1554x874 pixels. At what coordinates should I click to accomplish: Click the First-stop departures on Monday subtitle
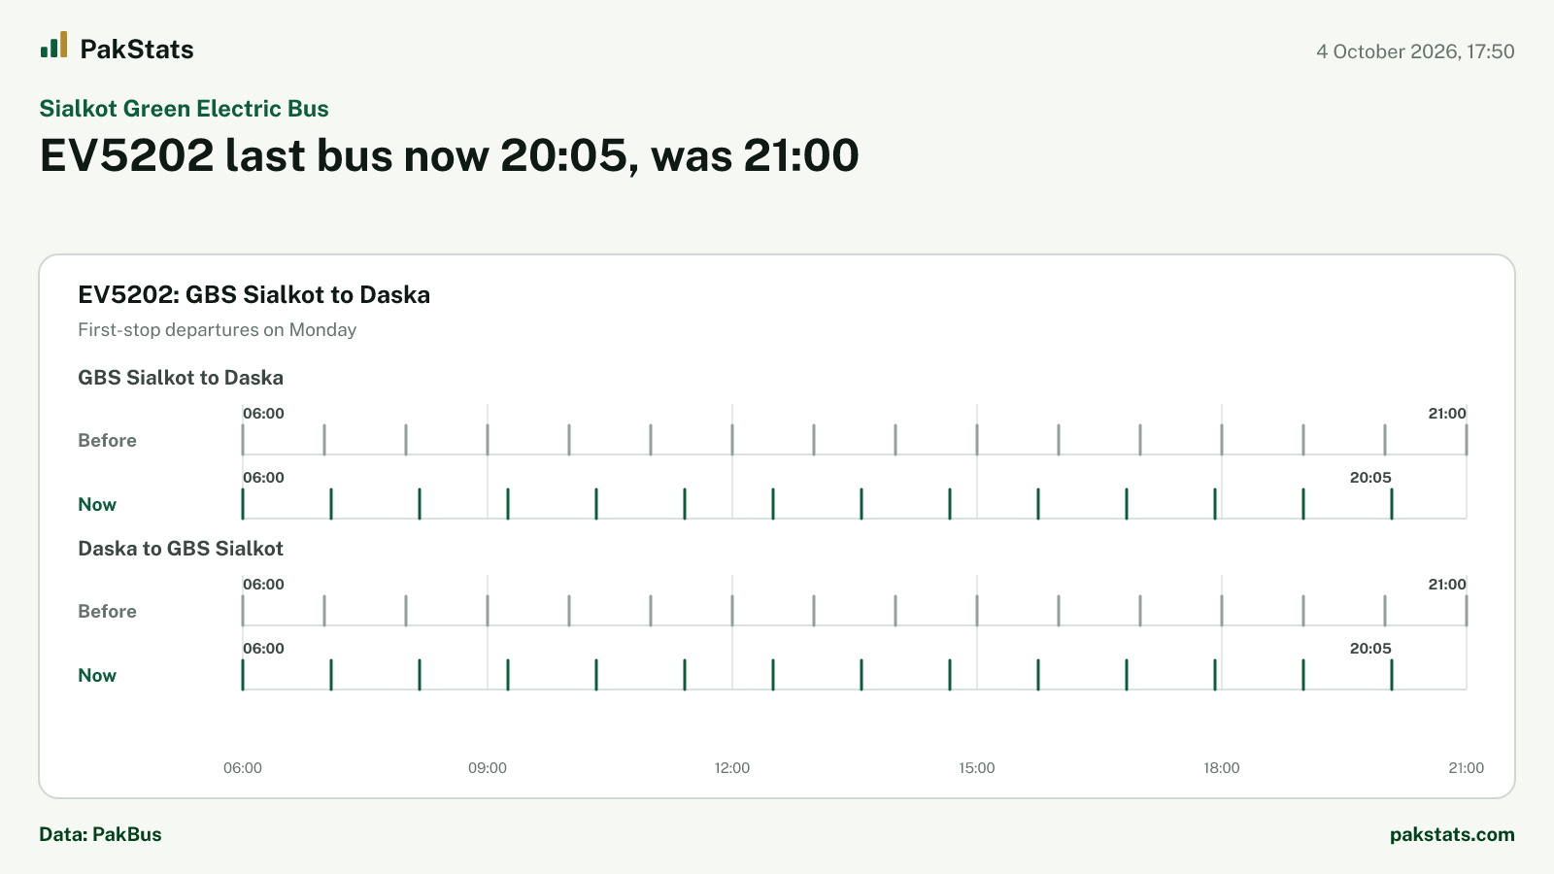[x=217, y=330]
